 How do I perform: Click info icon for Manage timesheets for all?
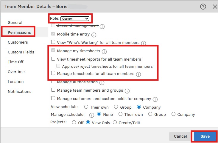coord(138,74)
